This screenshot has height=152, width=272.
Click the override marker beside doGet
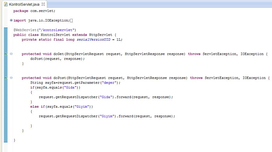coord(6,54)
